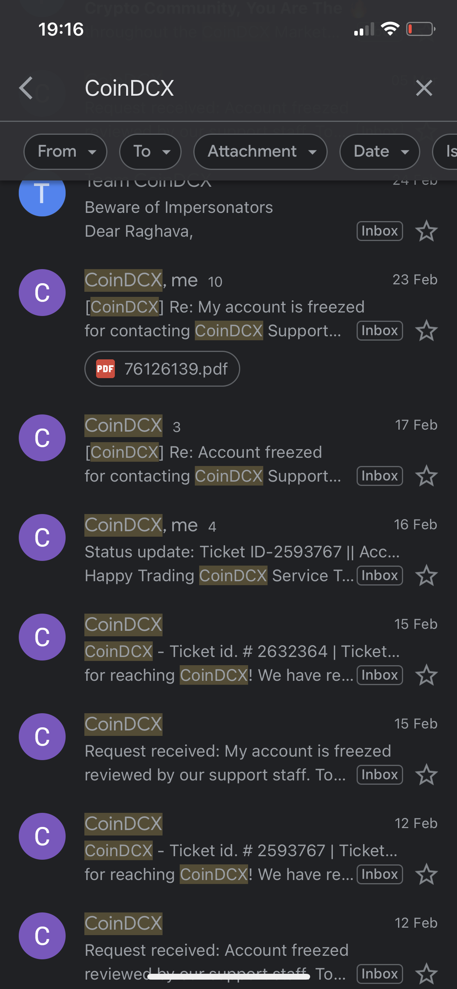The image size is (457, 989).
Task: Star the Ticket ID-2593767 status update email
Action: 426,576
